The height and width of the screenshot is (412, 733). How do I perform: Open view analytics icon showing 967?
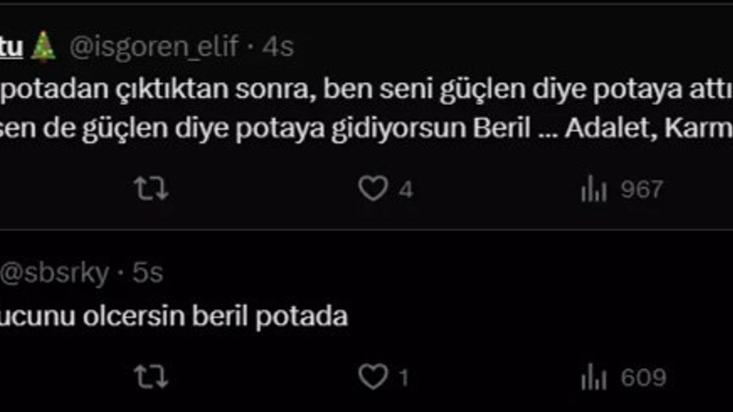pyautogui.click(x=594, y=190)
